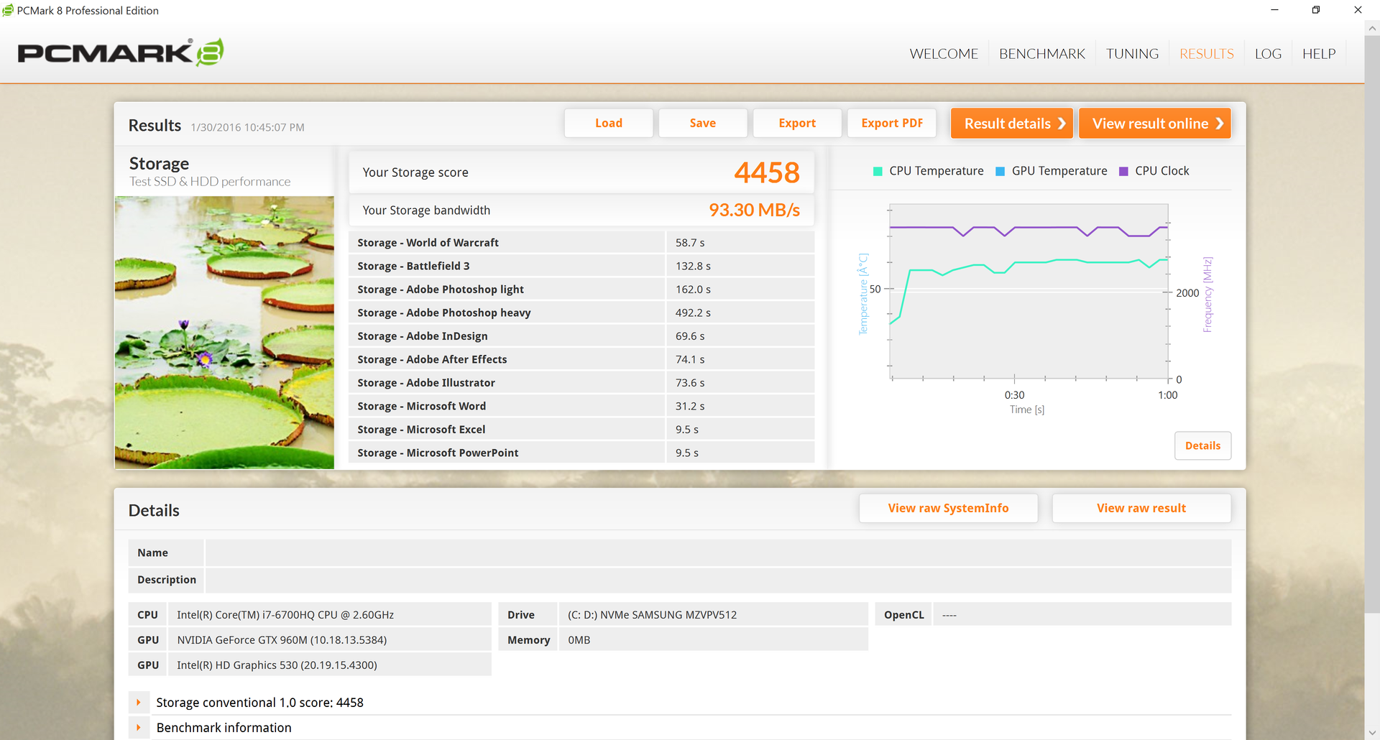This screenshot has height=740, width=1380.
Task: Click the GeForce GTX 960M GPU value
Action: point(282,640)
